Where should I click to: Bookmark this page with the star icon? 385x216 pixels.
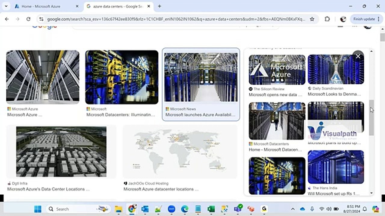pos(312,19)
